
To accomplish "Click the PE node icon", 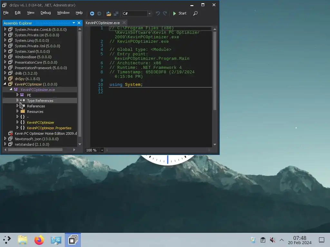I will coord(22,95).
